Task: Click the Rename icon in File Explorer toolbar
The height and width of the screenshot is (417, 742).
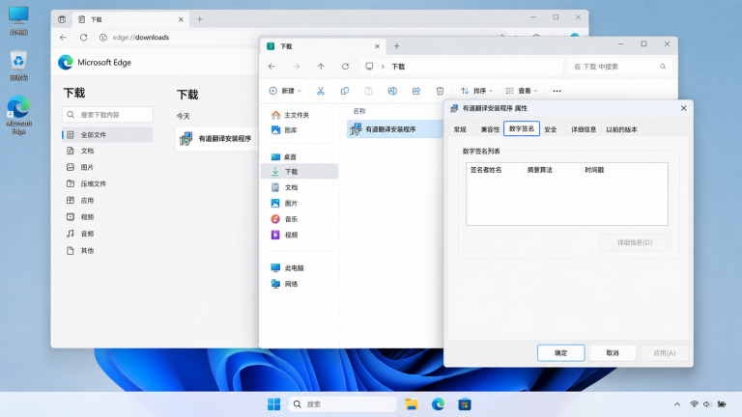Action: click(392, 91)
